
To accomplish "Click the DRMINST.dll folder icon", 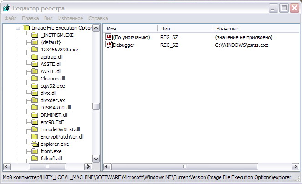I will (x=35, y=115).
